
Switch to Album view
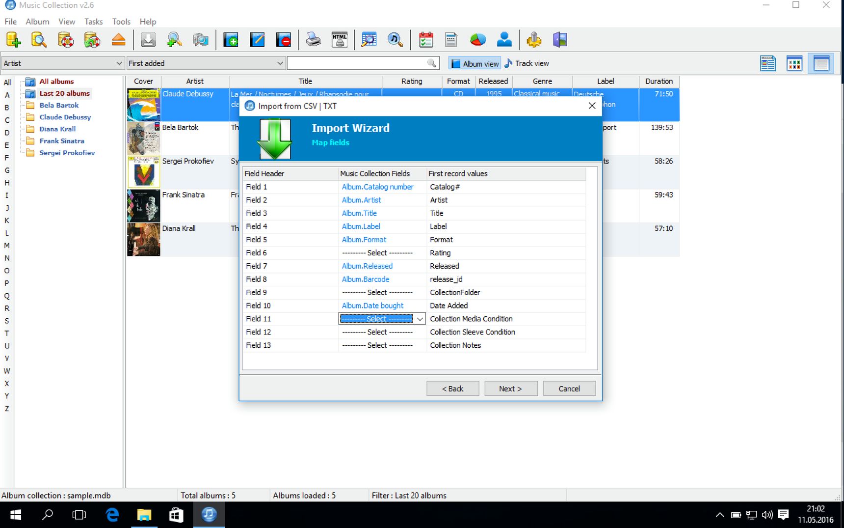(x=475, y=63)
